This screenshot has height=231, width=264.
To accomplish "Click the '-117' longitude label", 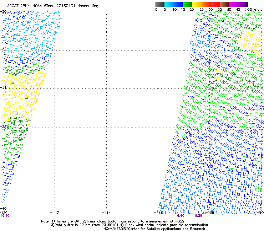I will pyautogui.click(x=55, y=213).
